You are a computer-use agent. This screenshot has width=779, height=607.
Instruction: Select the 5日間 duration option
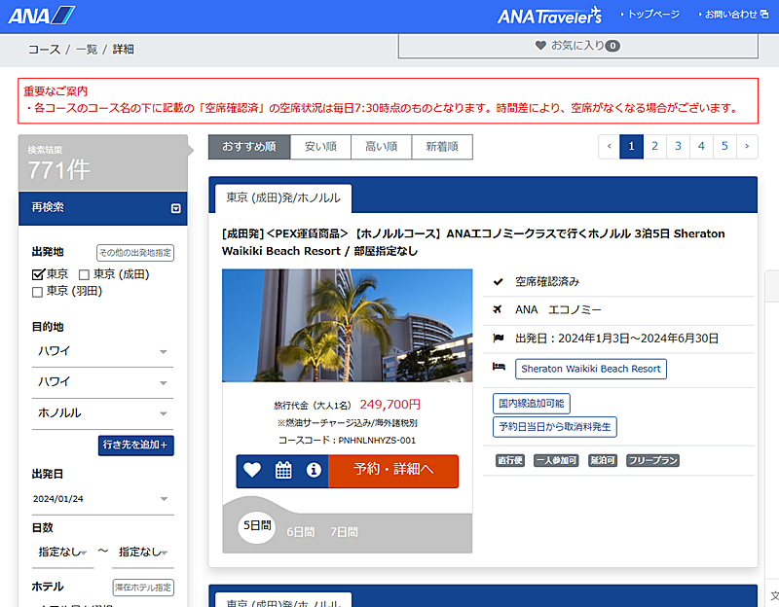click(257, 525)
